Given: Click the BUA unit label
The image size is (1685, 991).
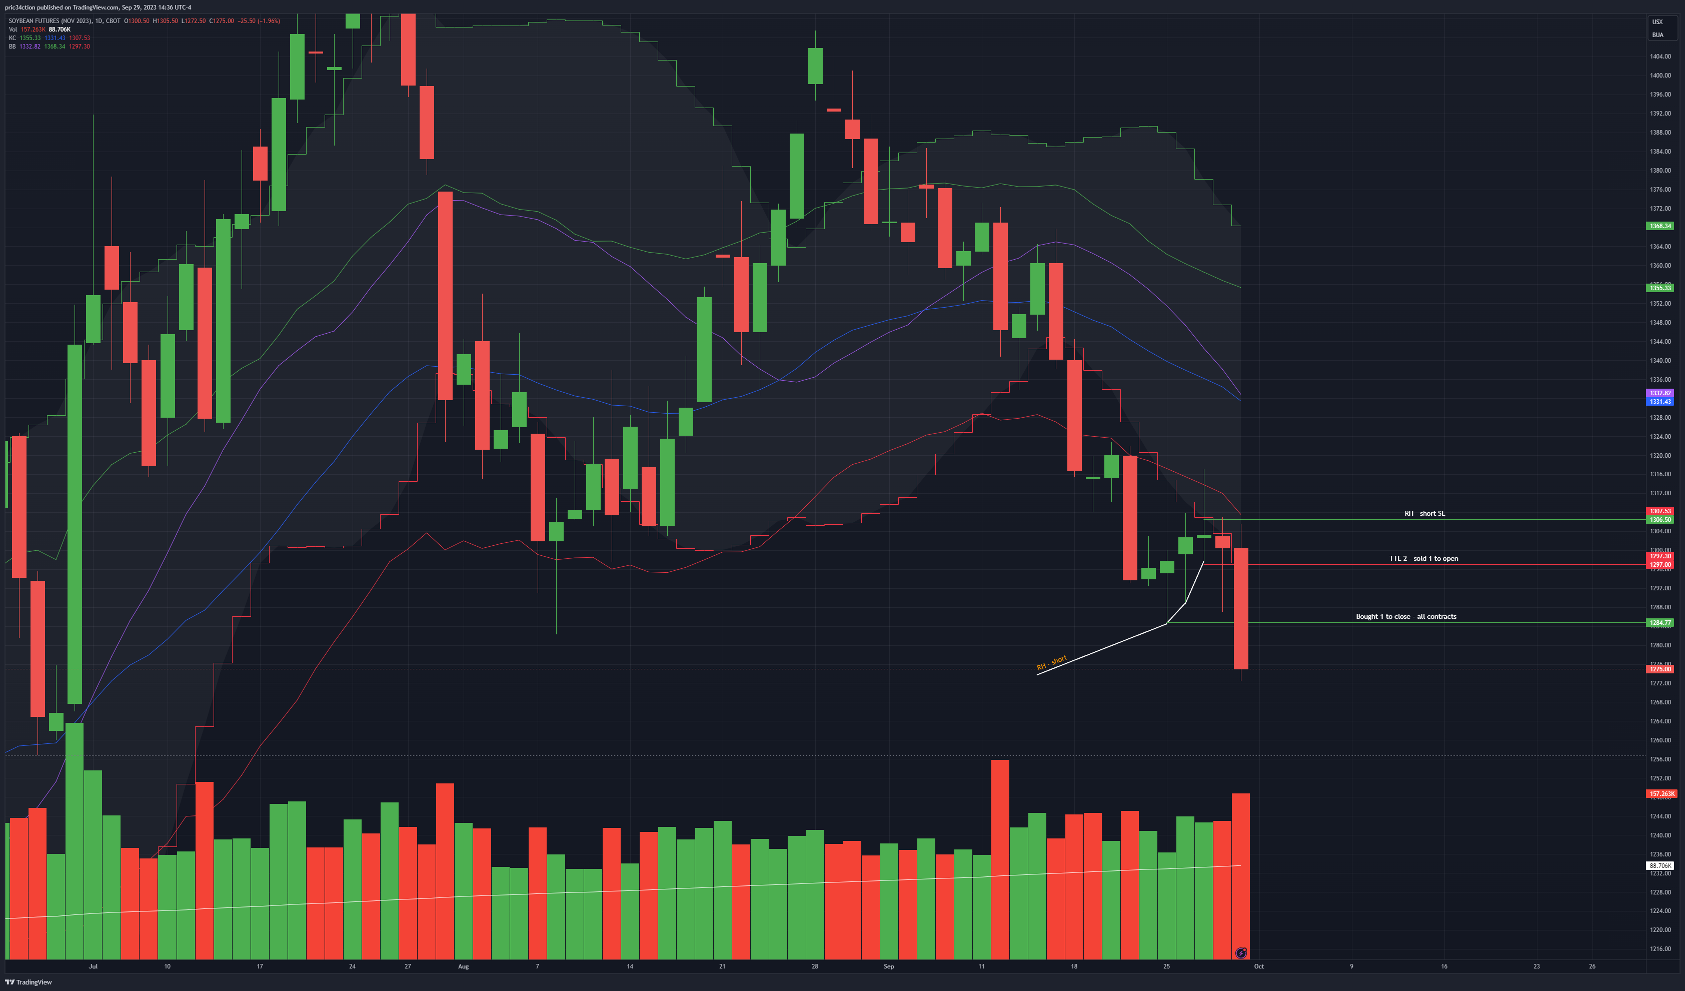Looking at the screenshot, I should tap(1657, 35).
